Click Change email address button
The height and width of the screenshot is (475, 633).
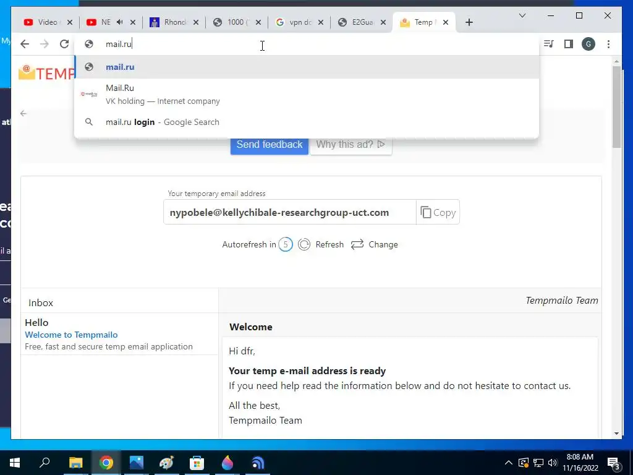click(374, 244)
